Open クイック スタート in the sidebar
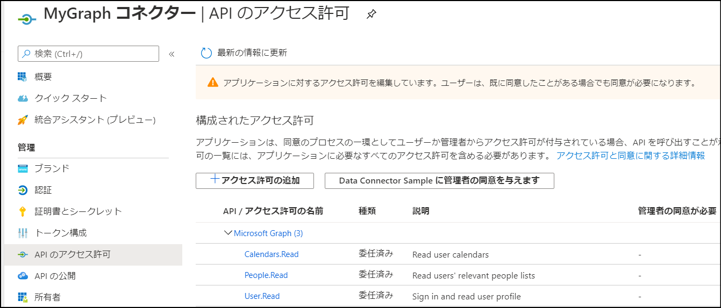This screenshot has width=721, height=308. [x=70, y=98]
